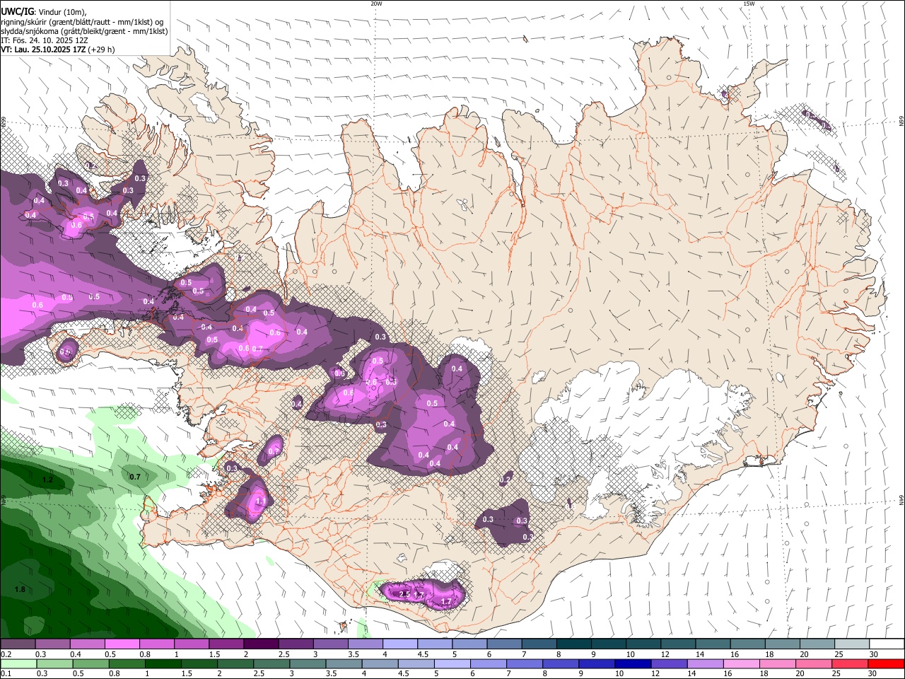Pick top-row lavender swatch between 4 and 4.5
The height and width of the screenshot is (679, 905).
click(x=399, y=644)
